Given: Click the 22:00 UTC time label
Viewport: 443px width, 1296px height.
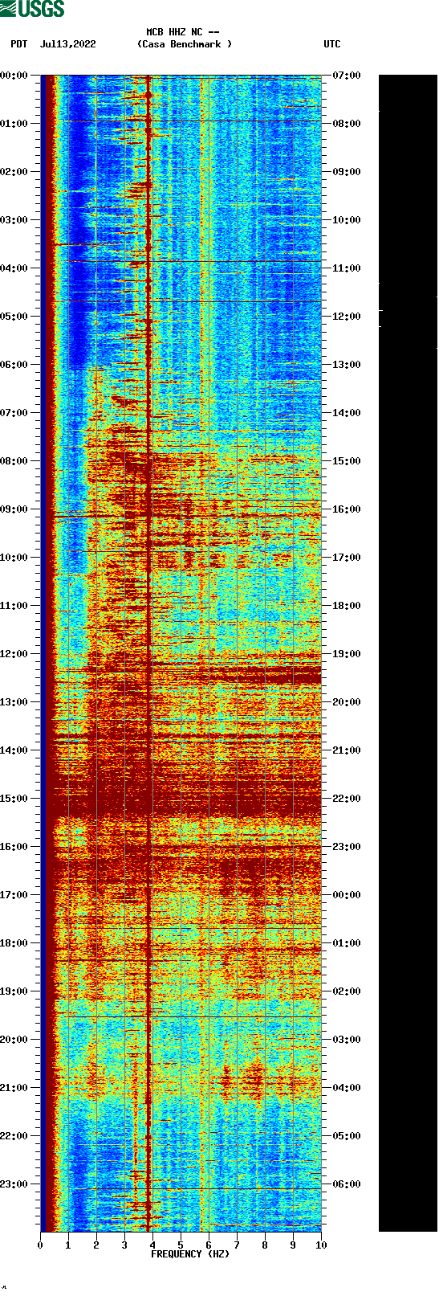Looking at the screenshot, I should tap(347, 799).
